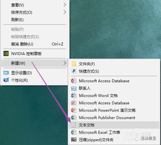Click the Publisher document icon

pyautogui.click(x=74, y=118)
